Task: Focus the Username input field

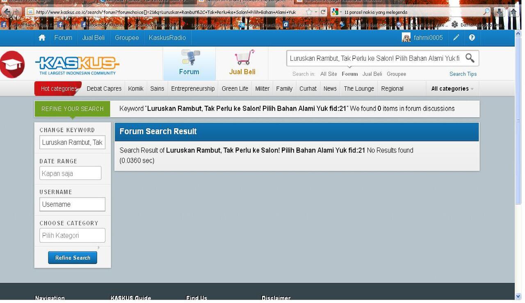Action: (72, 204)
